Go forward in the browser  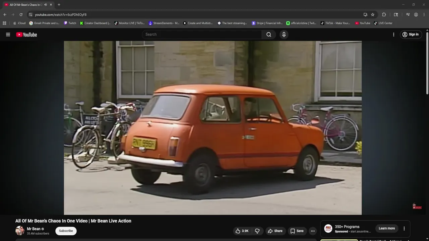click(x=13, y=15)
